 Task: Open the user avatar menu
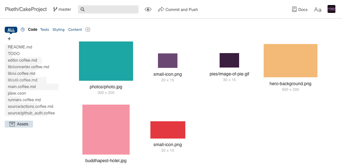[331, 9]
